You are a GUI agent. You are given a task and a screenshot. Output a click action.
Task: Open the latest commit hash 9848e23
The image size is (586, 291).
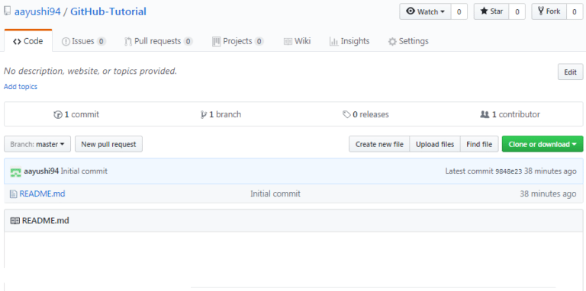coord(509,171)
